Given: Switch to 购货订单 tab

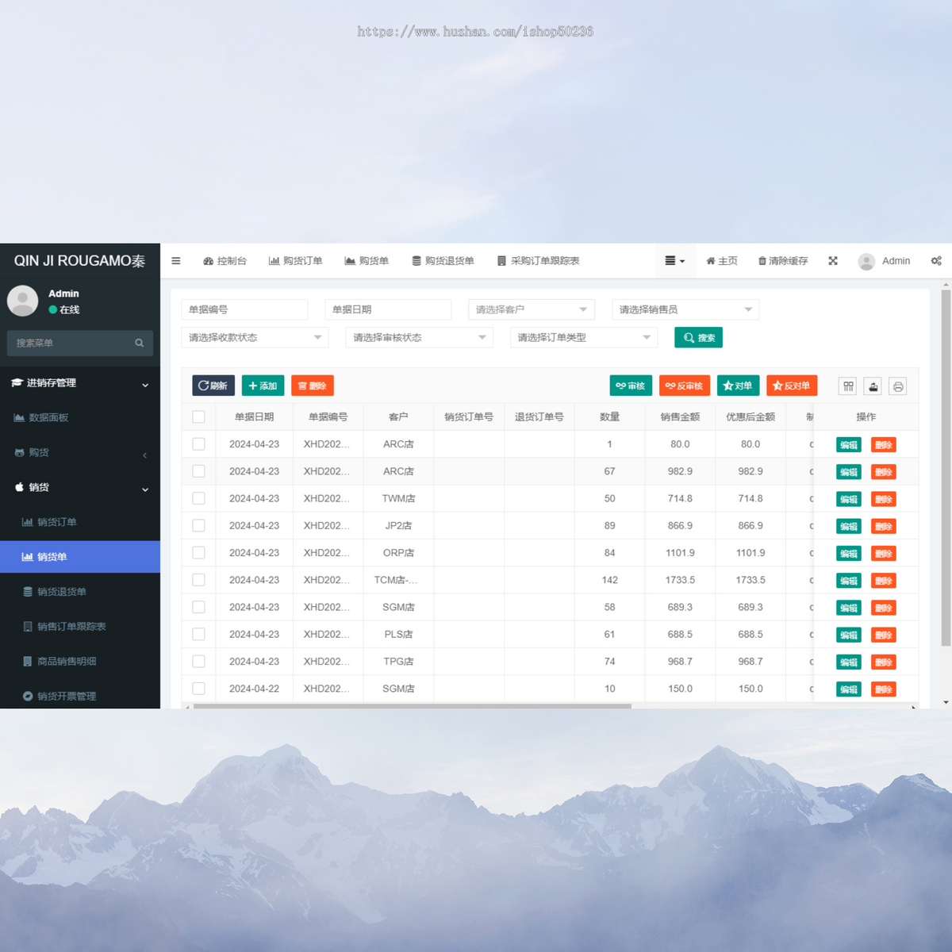Looking at the screenshot, I should [x=295, y=261].
